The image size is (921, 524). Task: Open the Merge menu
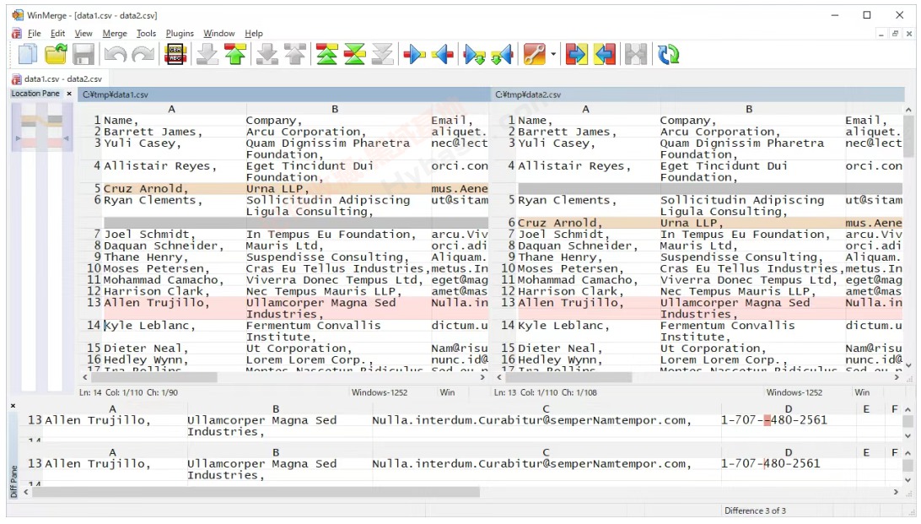point(115,34)
